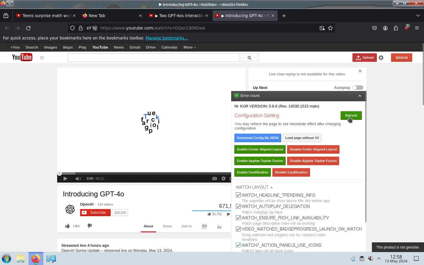Bookmark this page with star icon
424x265 pixels.
[x=330, y=28]
